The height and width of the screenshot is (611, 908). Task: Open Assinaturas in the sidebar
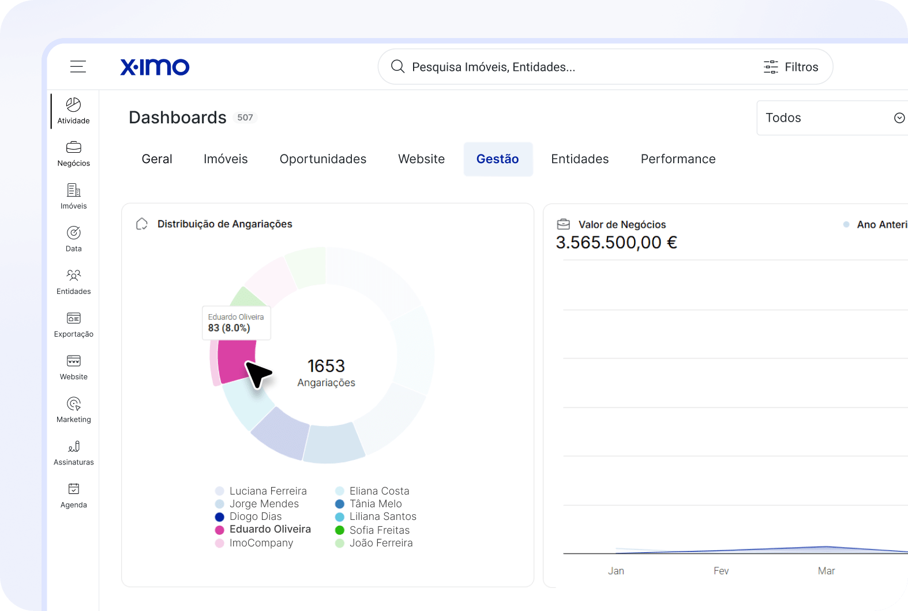coord(74,452)
